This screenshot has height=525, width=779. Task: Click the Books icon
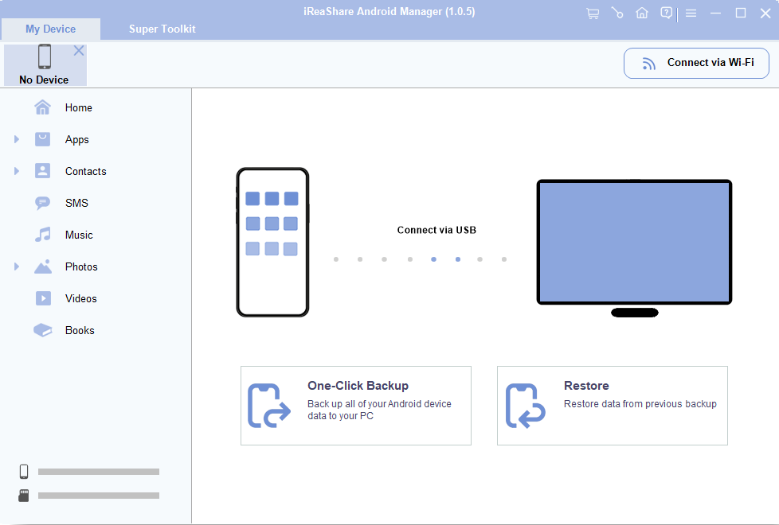pos(43,330)
